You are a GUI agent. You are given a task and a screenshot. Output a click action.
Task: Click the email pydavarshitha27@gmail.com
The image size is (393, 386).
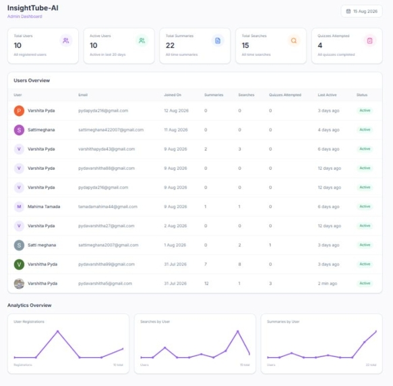(x=107, y=226)
